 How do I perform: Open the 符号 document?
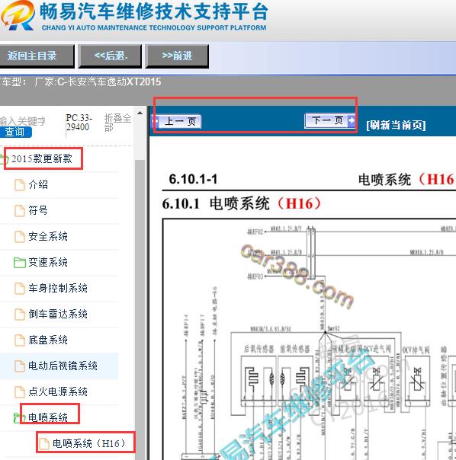(x=38, y=210)
